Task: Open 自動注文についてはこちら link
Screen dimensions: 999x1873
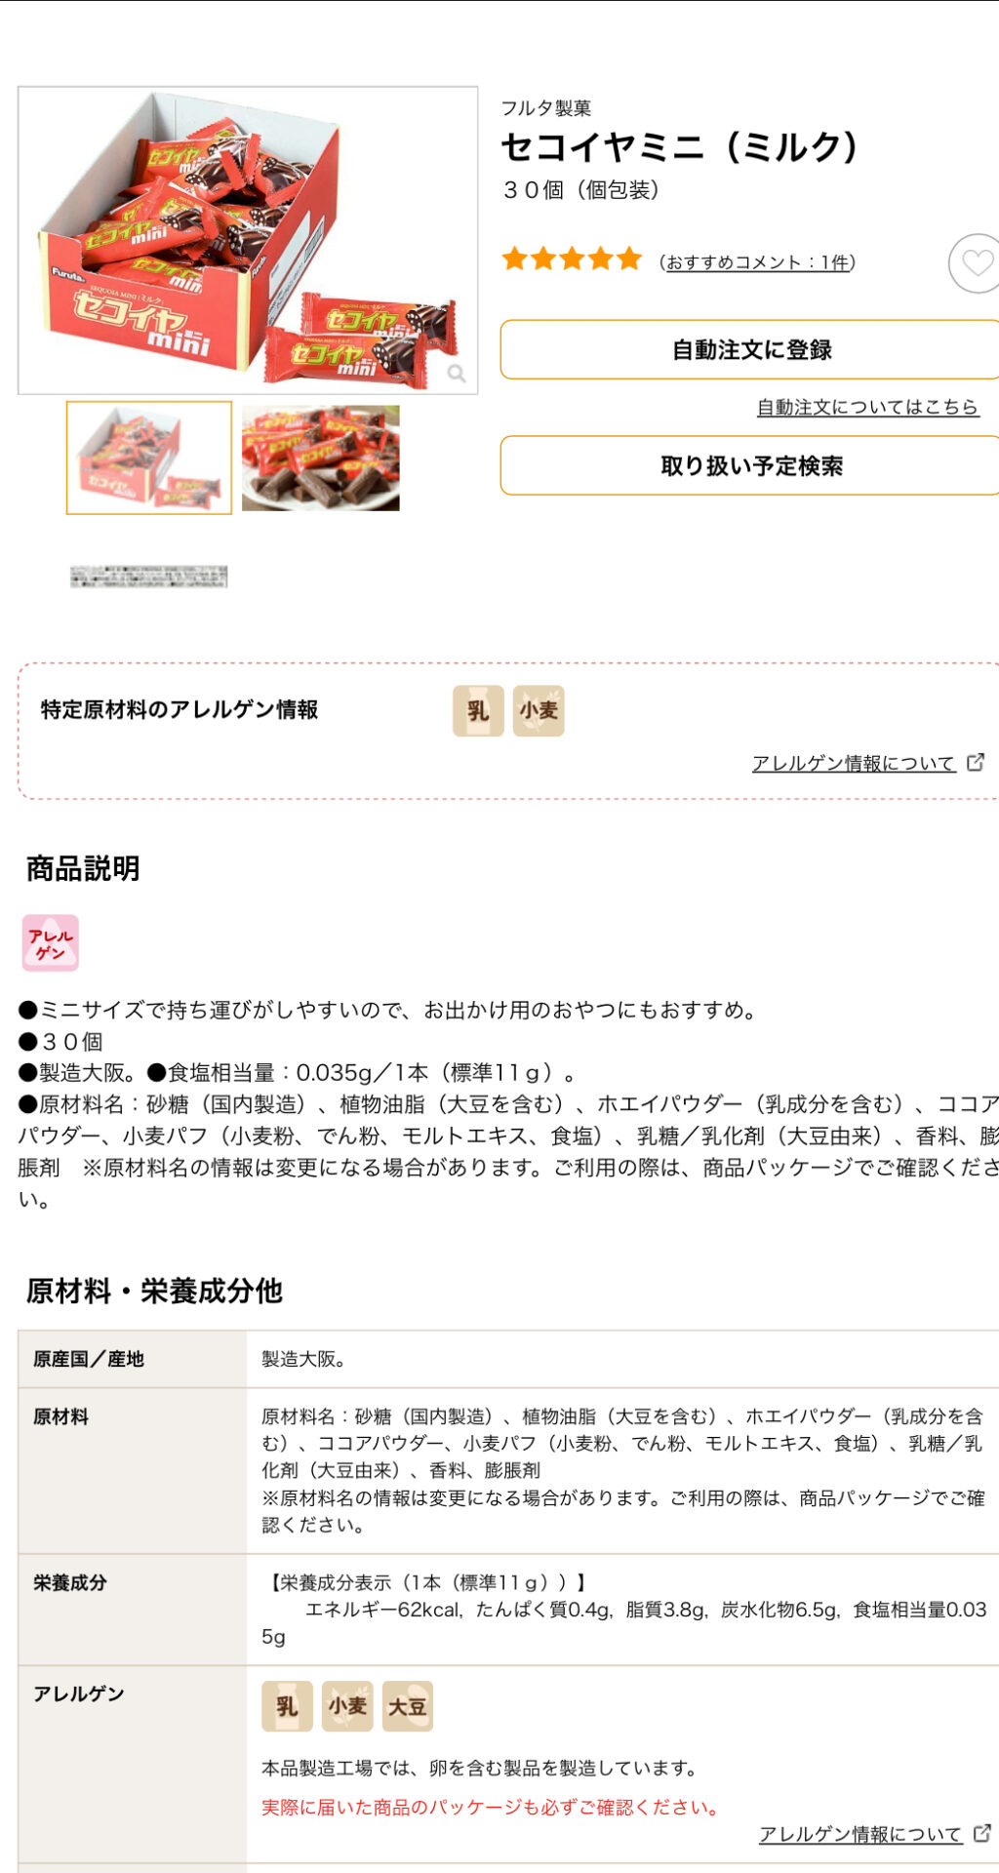Action: coord(867,407)
